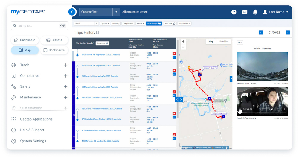Collapse the sidebar with the round arrow button
299x158 pixels.
(72, 12)
